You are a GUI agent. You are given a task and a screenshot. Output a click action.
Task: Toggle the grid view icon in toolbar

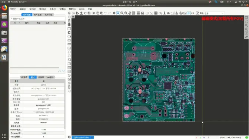(138, 13)
